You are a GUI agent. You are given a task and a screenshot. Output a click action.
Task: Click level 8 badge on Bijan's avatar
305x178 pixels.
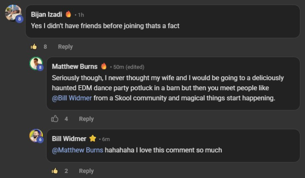click(19, 19)
